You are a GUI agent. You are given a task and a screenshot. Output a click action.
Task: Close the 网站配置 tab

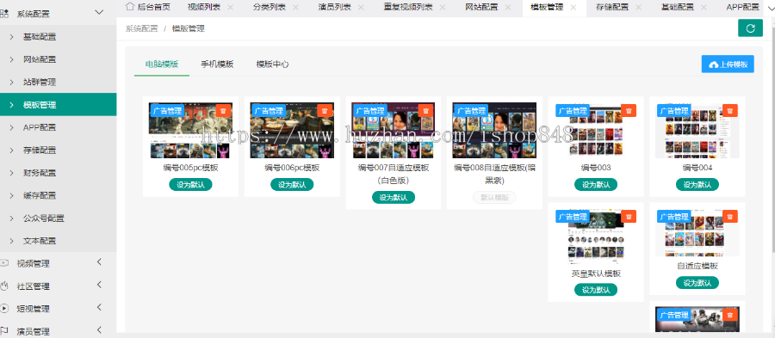click(x=508, y=8)
